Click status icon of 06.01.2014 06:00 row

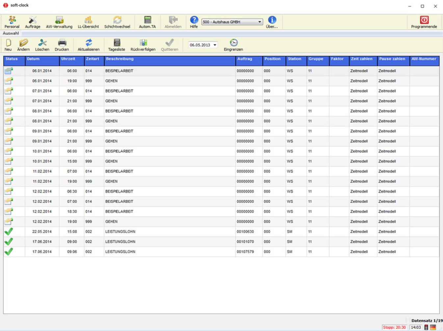(9, 71)
